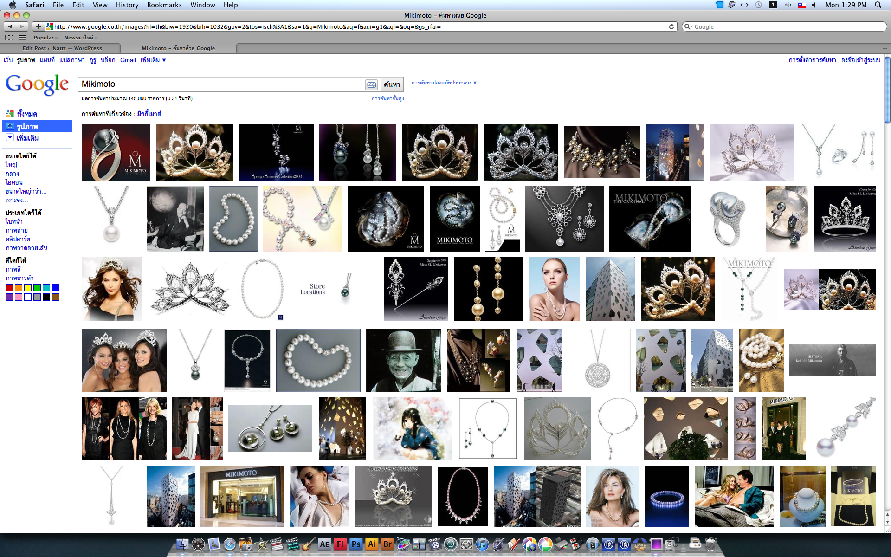Viewport: 891px width, 557px height.
Task: Click the แผนที่ link in the top navigation
Action: click(x=47, y=60)
